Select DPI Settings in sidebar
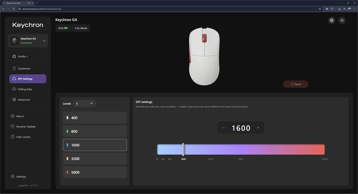 [28, 78]
